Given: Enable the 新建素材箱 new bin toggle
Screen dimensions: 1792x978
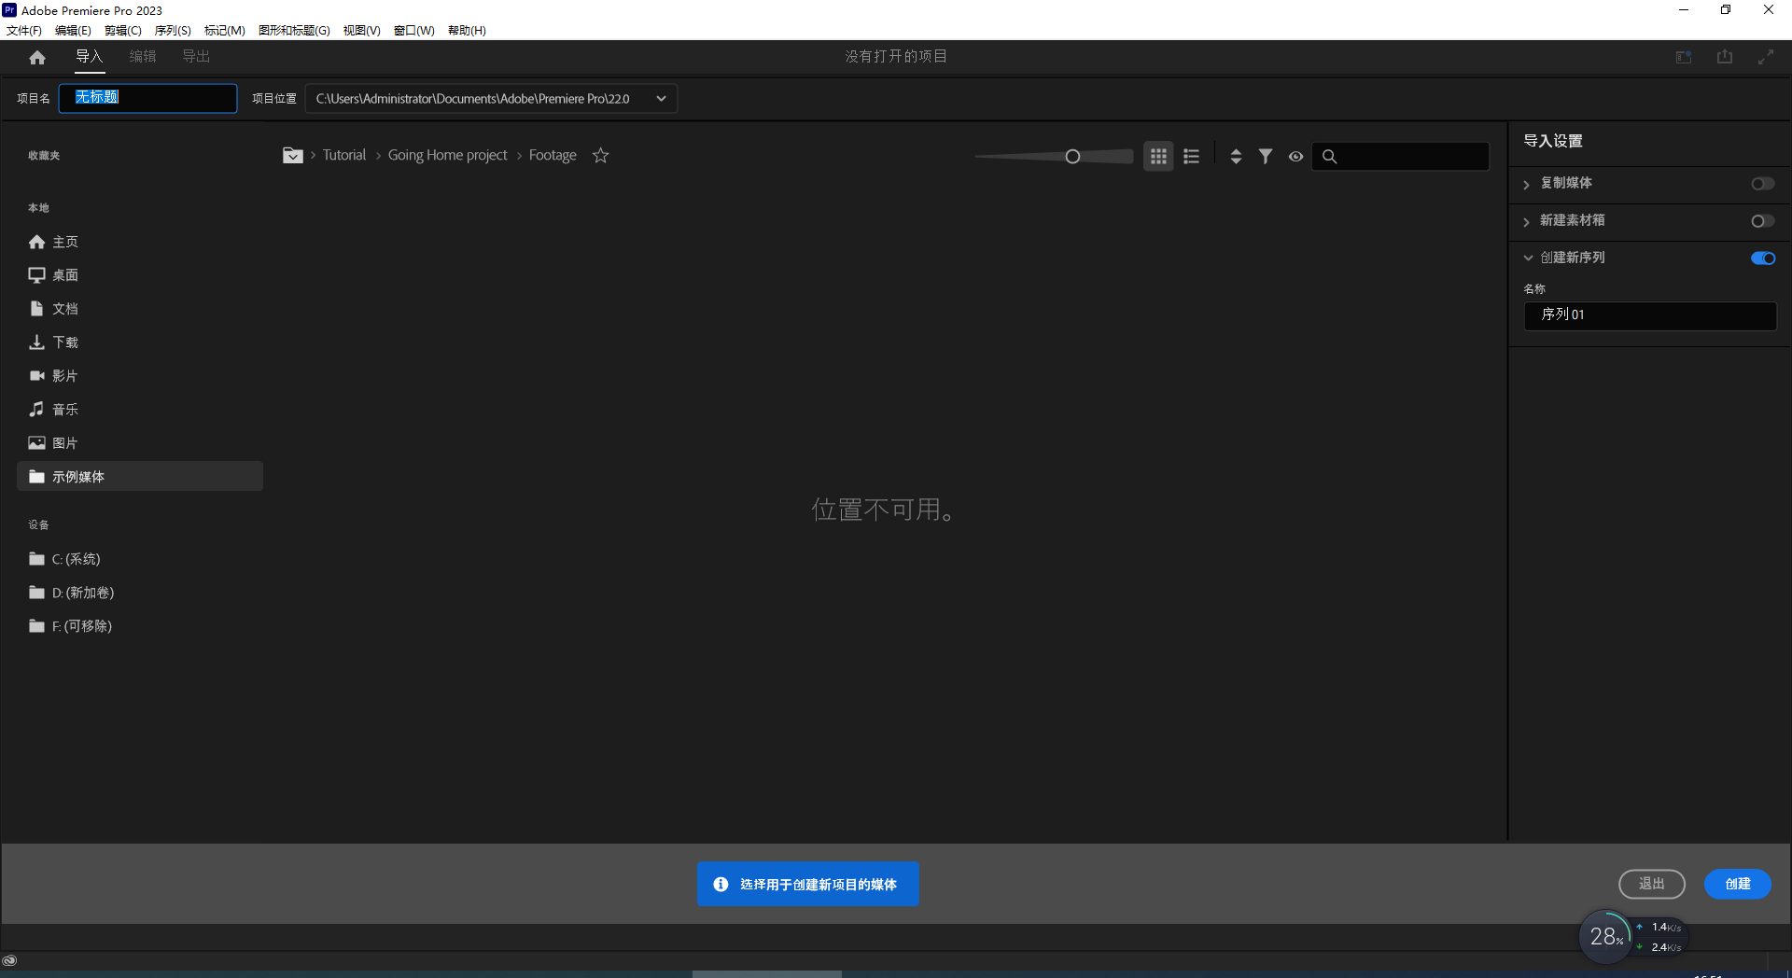Looking at the screenshot, I should [x=1763, y=221].
